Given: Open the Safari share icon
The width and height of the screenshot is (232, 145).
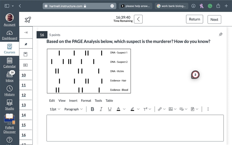Looking at the screenshot, I should 218,6.
